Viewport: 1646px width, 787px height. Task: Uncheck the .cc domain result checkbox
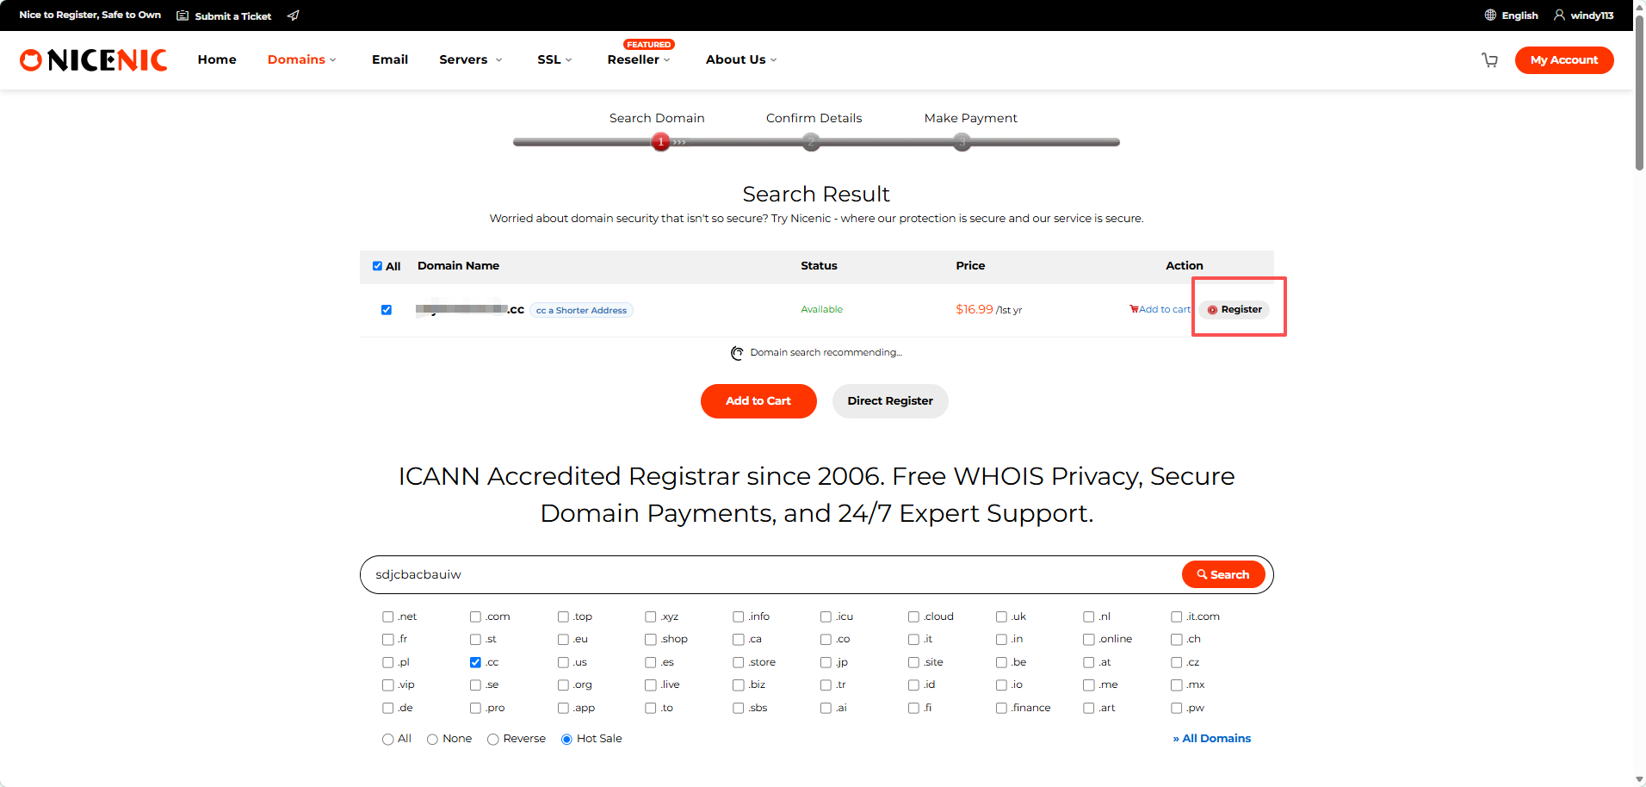[x=387, y=310]
